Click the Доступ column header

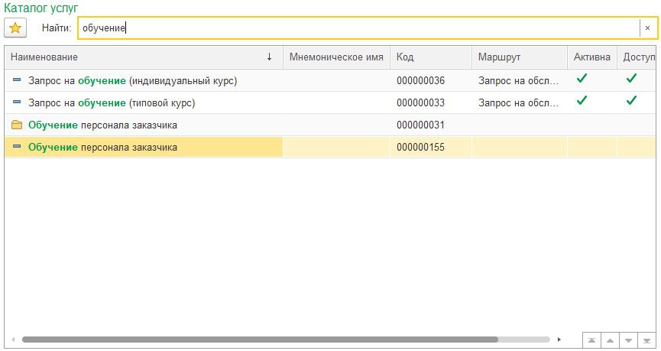point(637,57)
